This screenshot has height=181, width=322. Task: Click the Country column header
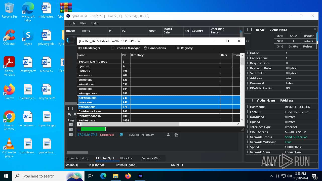200,31
